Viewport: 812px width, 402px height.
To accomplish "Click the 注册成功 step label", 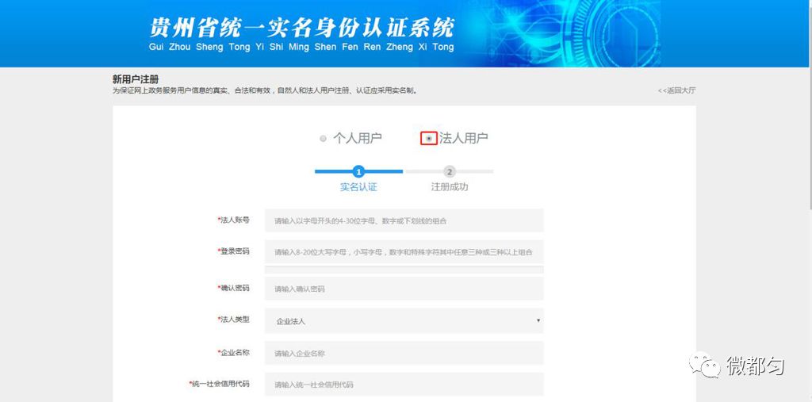I will pos(450,187).
